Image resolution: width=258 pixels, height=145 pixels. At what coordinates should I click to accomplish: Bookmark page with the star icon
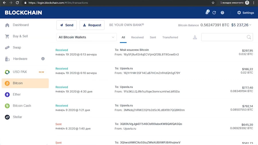coord(213,3)
